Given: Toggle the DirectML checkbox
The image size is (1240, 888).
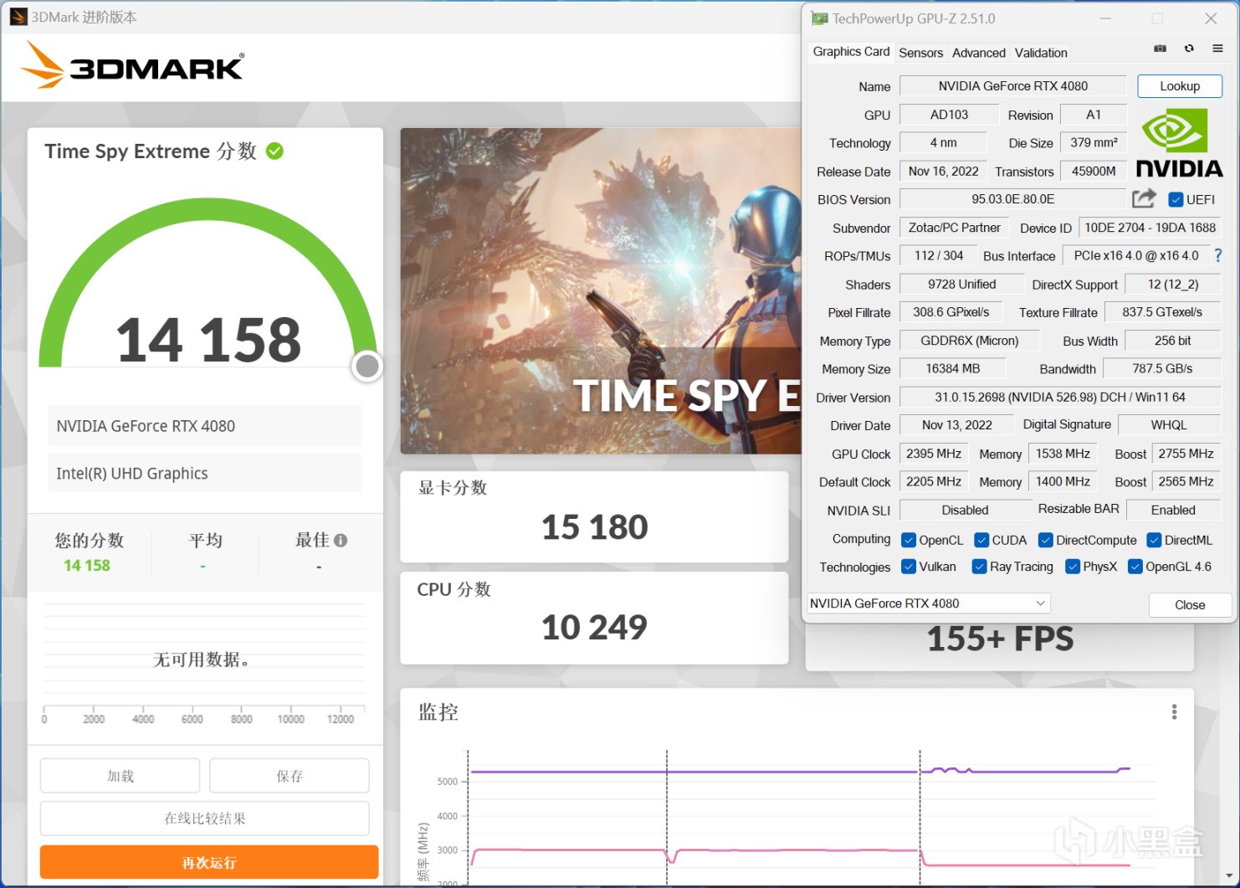Looking at the screenshot, I should 1154,540.
